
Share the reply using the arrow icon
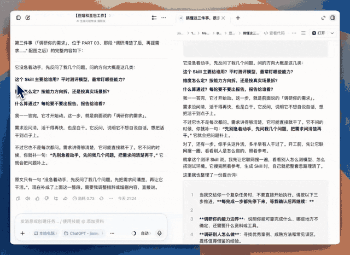65,198
